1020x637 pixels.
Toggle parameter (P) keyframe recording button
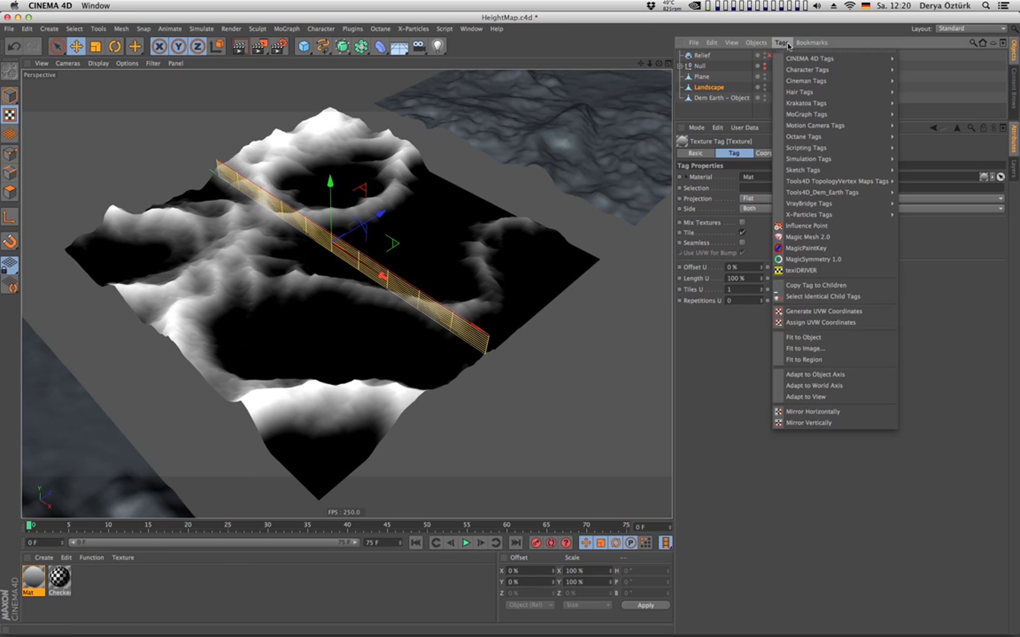point(631,543)
